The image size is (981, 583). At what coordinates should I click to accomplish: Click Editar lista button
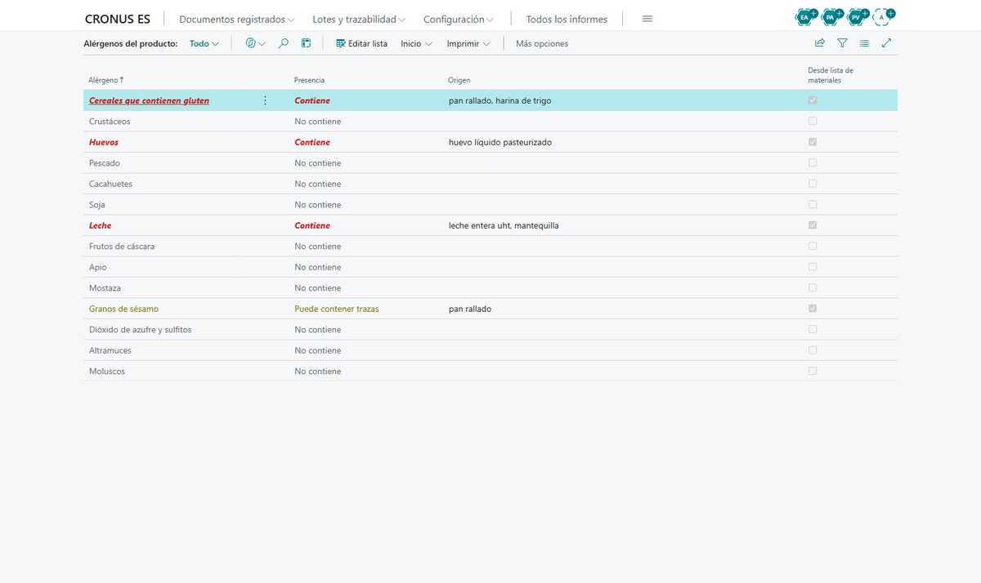362,44
